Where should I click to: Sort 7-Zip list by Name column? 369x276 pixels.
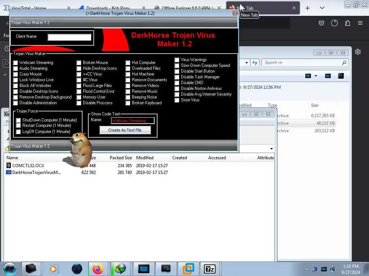coord(12,158)
